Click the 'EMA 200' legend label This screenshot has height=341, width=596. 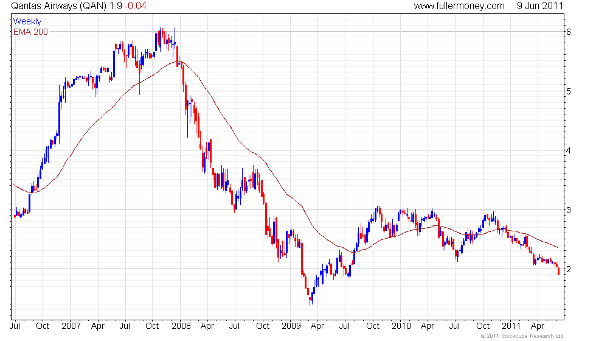coord(30,32)
